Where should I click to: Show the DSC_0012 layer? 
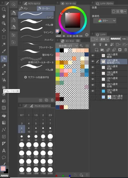click(93, 97)
